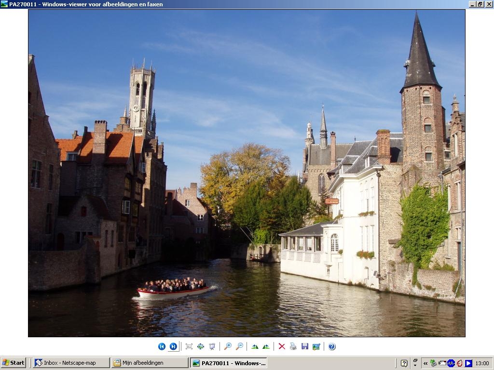Go to the next image
The width and height of the screenshot is (494, 370).
tap(173, 346)
